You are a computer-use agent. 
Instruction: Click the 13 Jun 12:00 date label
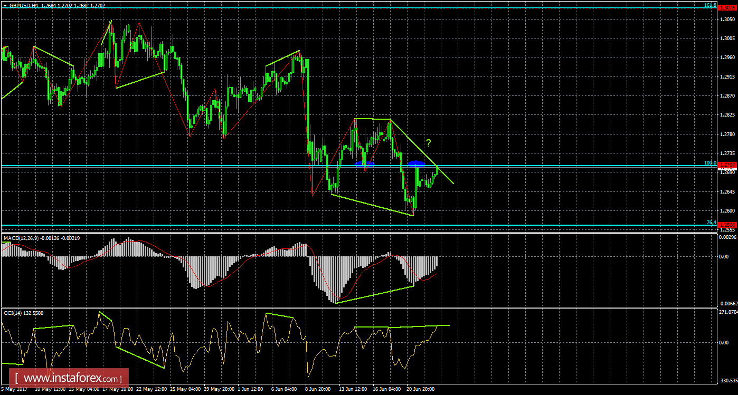tap(353, 390)
